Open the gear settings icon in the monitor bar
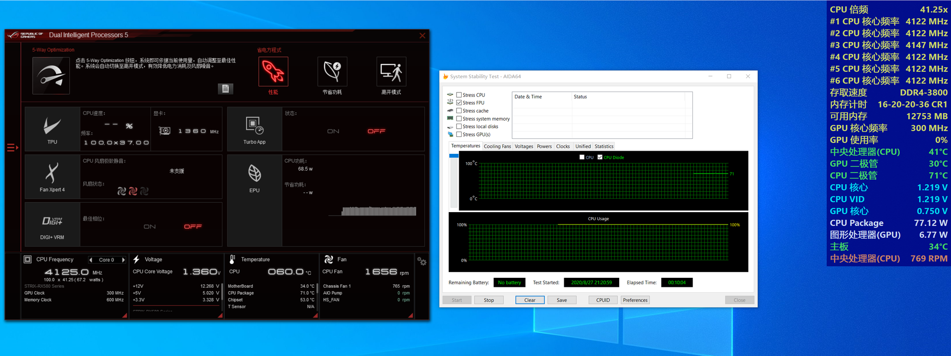The height and width of the screenshot is (356, 951). point(422,261)
